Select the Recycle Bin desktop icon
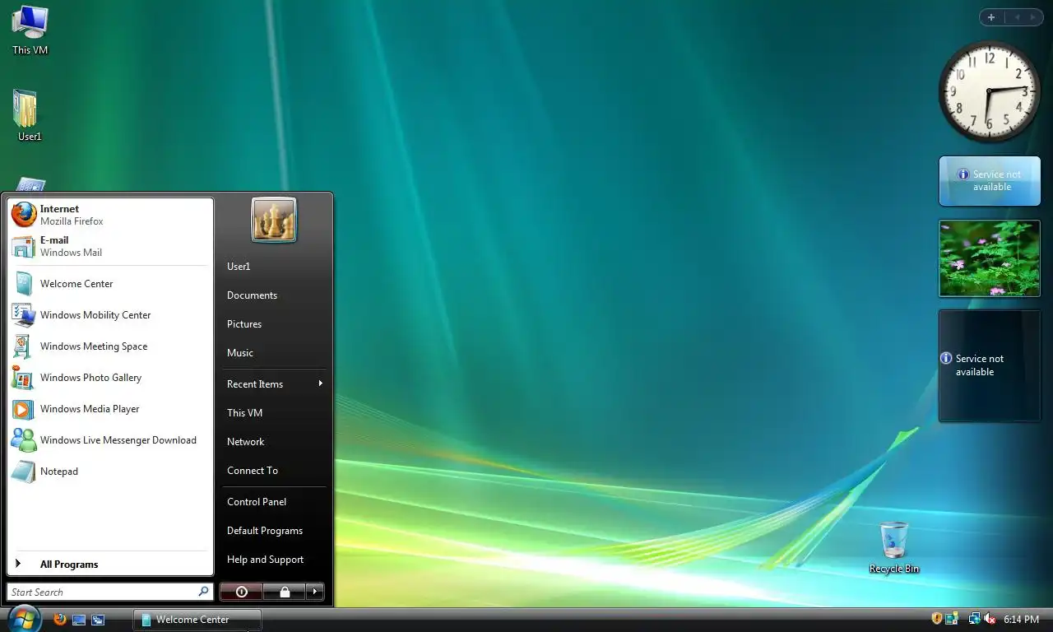Viewport: 1053px width, 632px height. 894,547
